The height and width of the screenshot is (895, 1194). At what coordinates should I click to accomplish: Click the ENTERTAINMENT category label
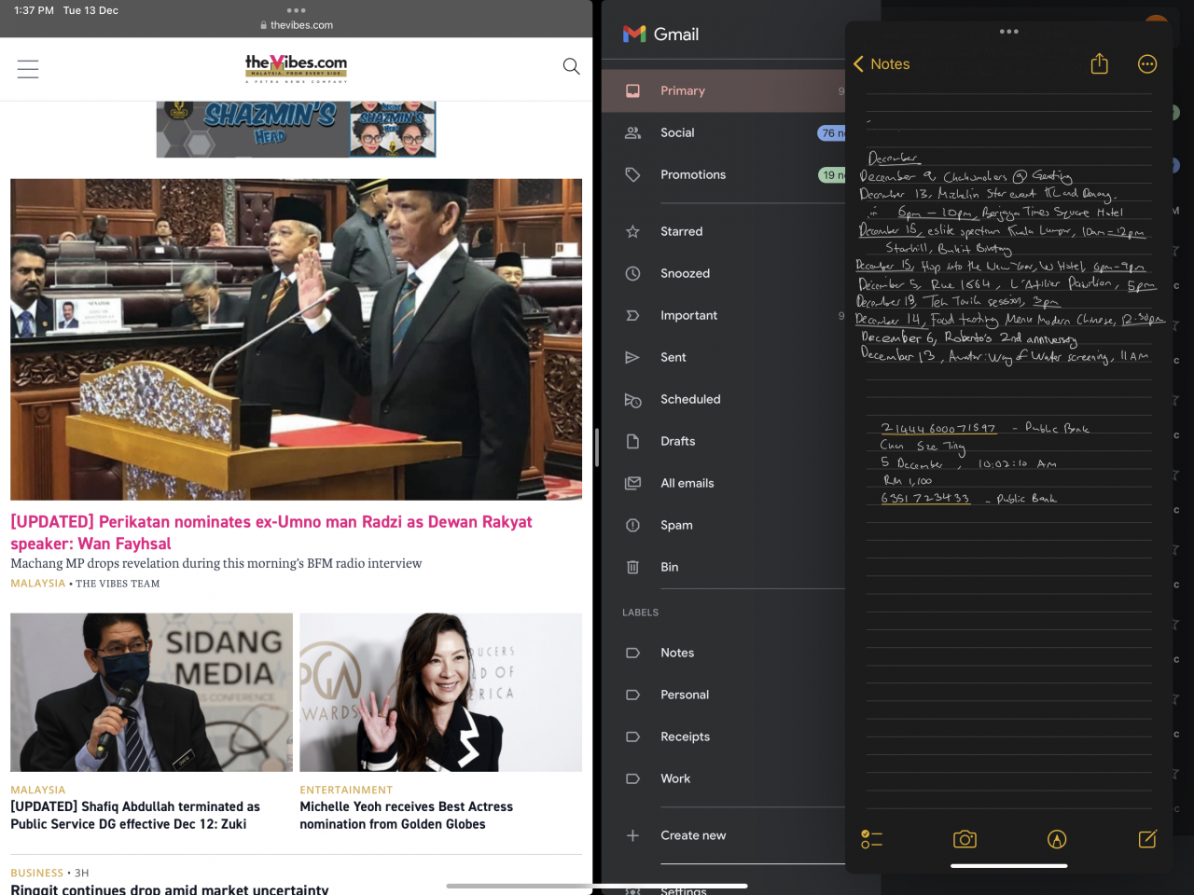(346, 790)
